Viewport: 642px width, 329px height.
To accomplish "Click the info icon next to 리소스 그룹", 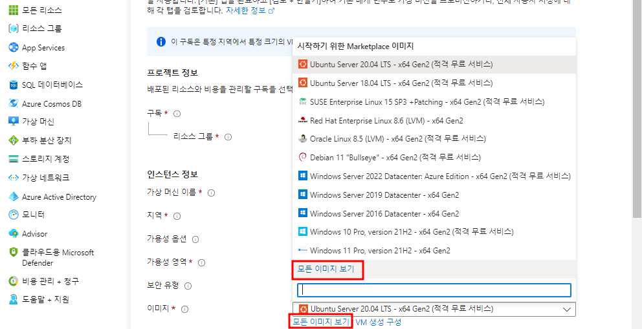I will 228,137.
